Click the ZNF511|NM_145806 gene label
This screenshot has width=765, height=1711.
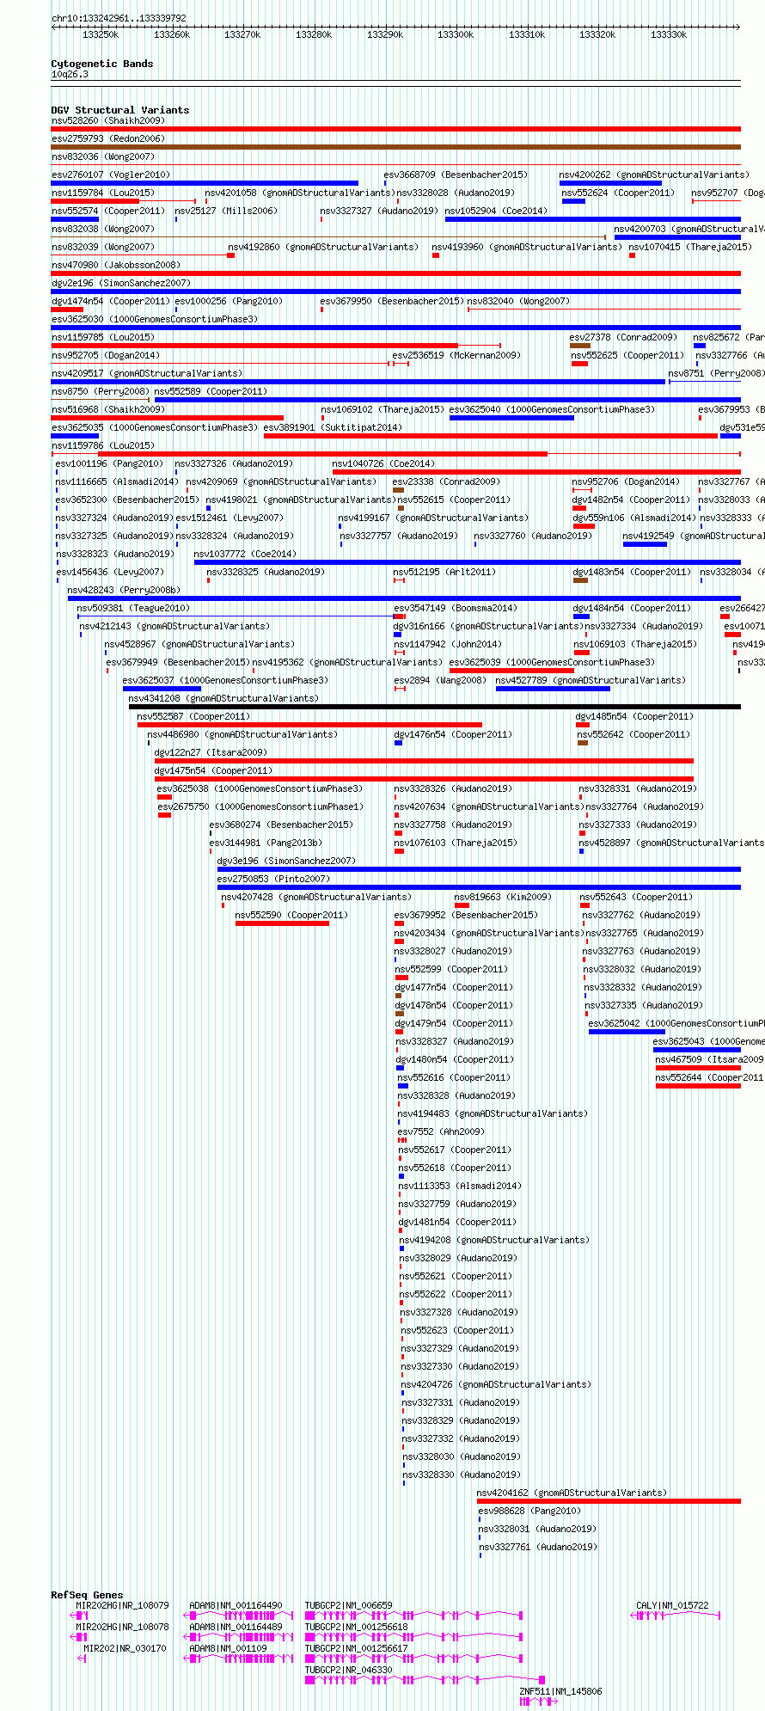click(x=560, y=1691)
